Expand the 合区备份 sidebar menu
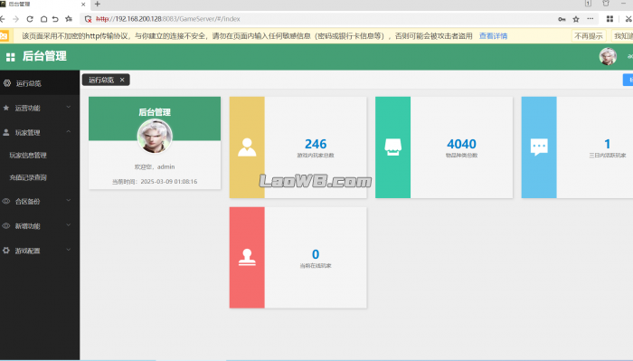 (x=40, y=201)
